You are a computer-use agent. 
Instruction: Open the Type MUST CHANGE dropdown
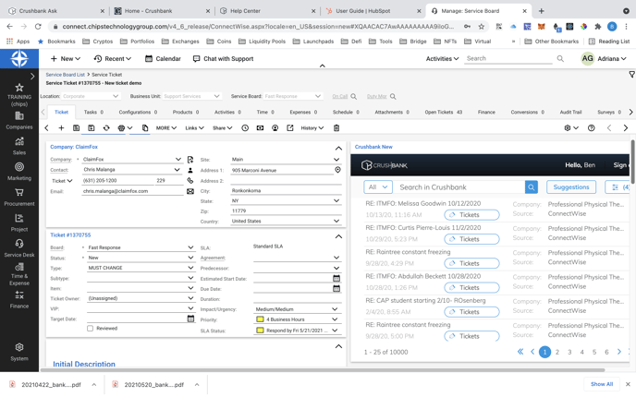click(190, 268)
